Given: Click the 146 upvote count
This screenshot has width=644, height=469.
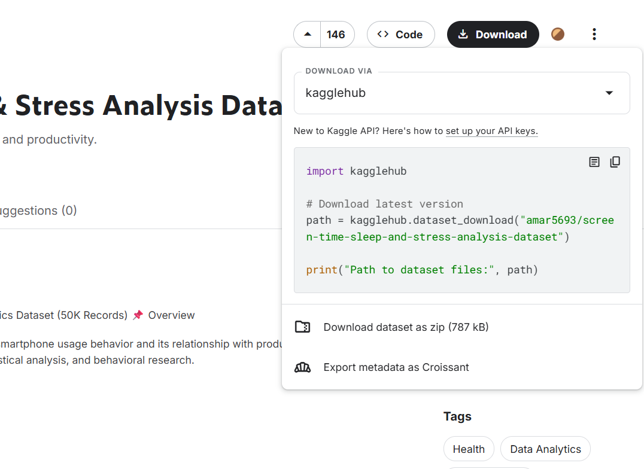Looking at the screenshot, I should point(336,35).
